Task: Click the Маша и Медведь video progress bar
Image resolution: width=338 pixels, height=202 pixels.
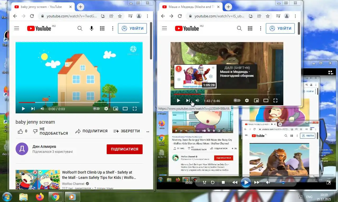Action: click(227, 94)
